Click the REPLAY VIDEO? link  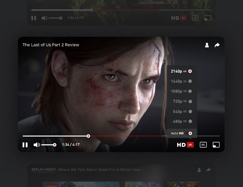(44, 170)
